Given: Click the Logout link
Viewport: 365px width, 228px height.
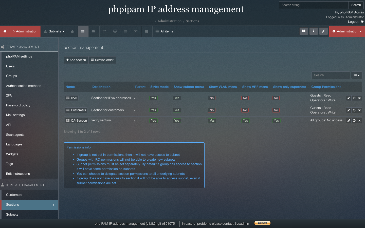Looking at the screenshot, I should click(356, 22).
